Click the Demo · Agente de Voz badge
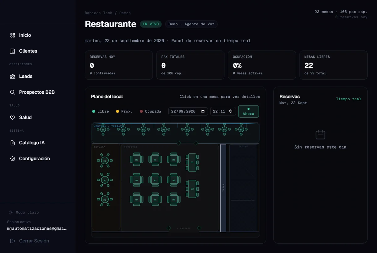Viewport: 377px width, 253px height. [191, 24]
